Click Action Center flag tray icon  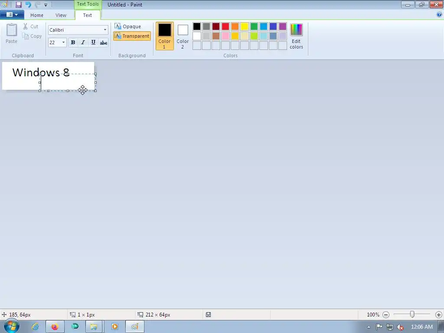(379, 327)
